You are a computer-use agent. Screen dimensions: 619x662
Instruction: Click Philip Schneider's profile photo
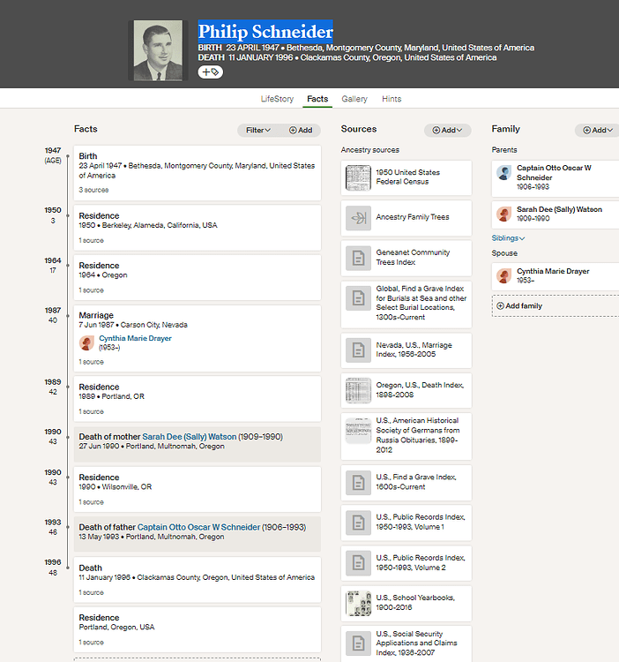pos(158,51)
